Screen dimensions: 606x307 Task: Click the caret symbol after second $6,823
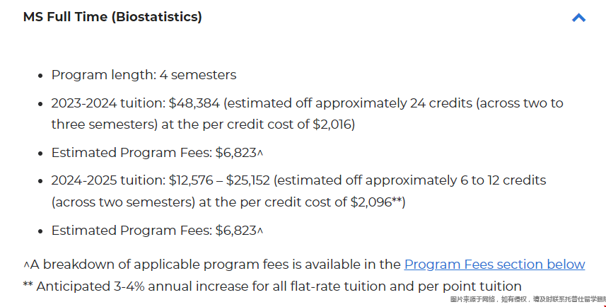[x=260, y=231]
